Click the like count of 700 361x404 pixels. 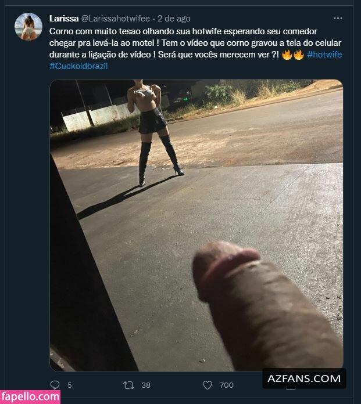(227, 385)
